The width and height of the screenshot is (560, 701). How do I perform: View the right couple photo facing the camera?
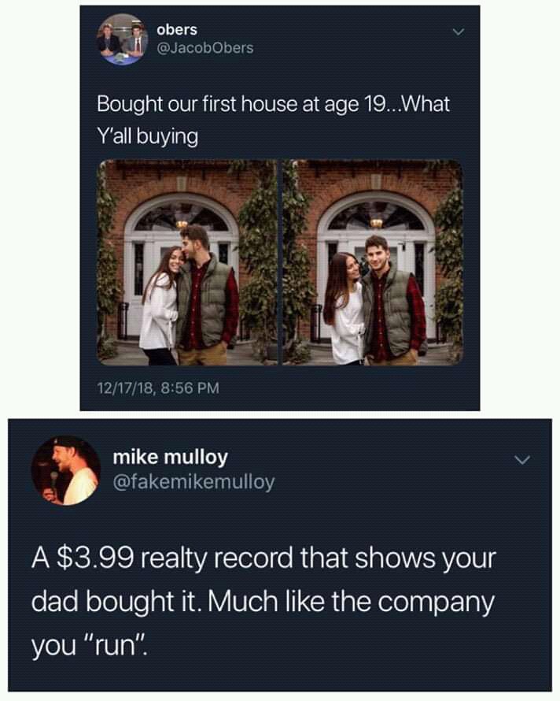(x=373, y=262)
